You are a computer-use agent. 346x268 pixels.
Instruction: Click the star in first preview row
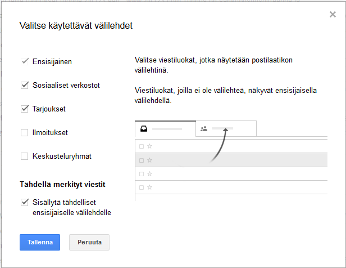[x=150, y=146]
